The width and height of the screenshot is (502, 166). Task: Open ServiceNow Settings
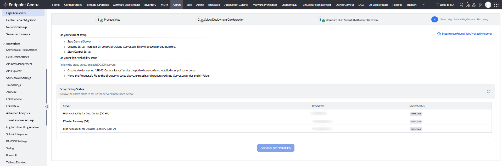coord(19,78)
